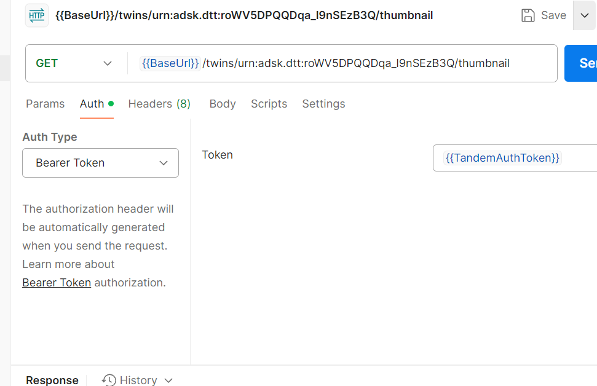The image size is (597, 386).
Task: Expand the History chevron
Action: pos(168,380)
